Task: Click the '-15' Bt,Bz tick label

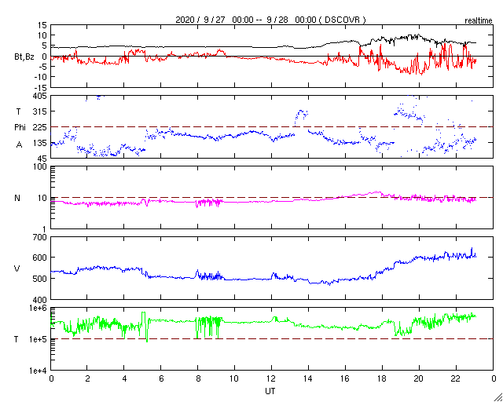Action: tap(42, 87)
